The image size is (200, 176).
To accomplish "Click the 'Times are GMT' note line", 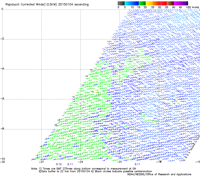I will 84,169.
